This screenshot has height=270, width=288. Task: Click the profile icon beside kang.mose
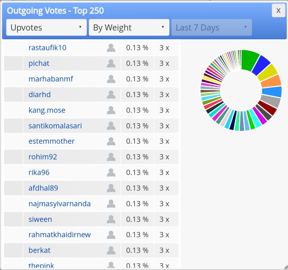[111, 110]
